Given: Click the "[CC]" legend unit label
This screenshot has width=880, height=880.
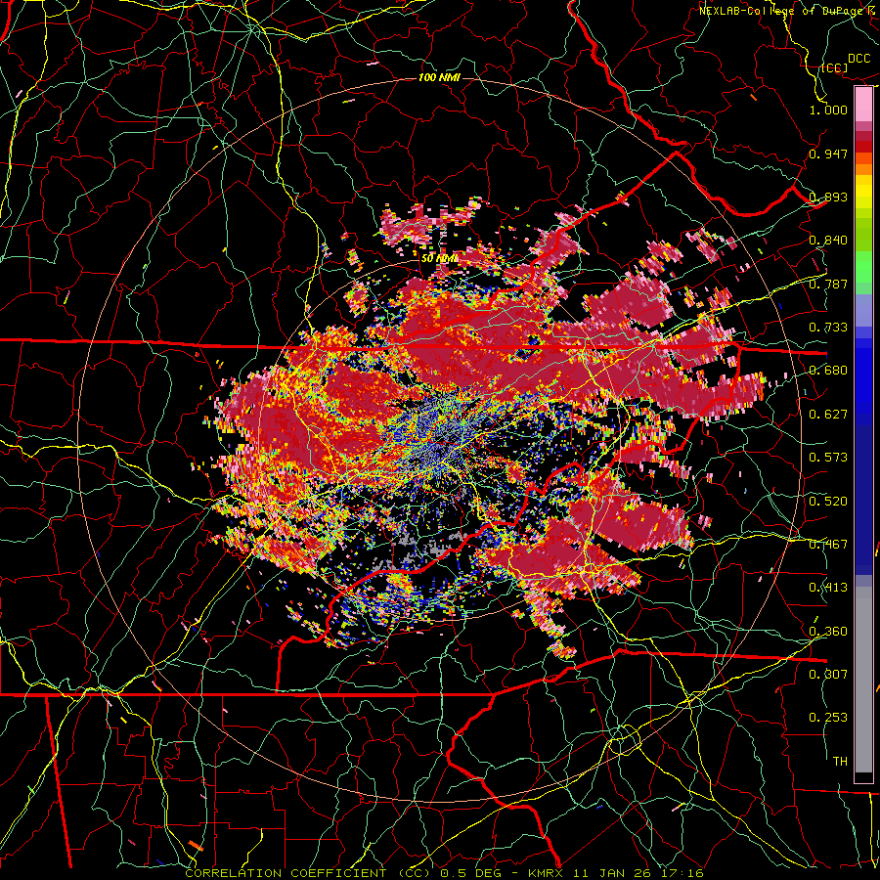Looking at the screenshot, I should pyautogui.click(x=835, y=67).
